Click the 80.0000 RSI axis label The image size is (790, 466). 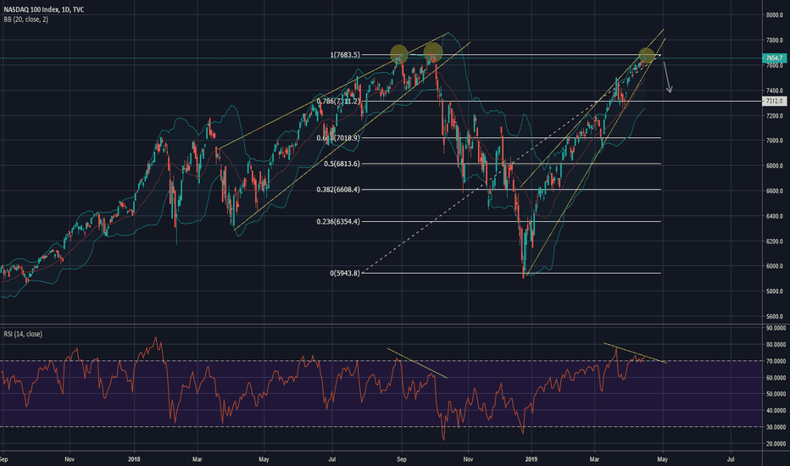click(x=776, y=345)
